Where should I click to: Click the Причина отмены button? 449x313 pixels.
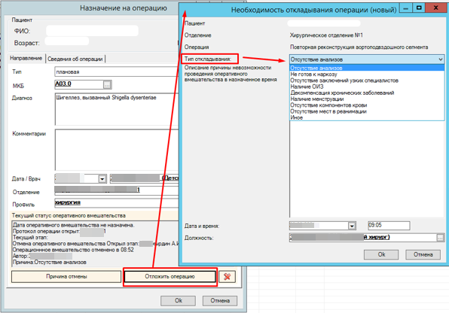coord(66,277)
